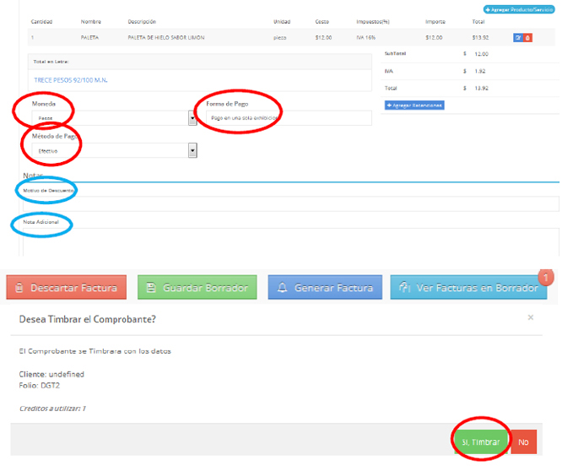Click the icon on Ver Facturas en Borrador
The image size is (562, 471).
pyautogui.click(x=404, y=287)
